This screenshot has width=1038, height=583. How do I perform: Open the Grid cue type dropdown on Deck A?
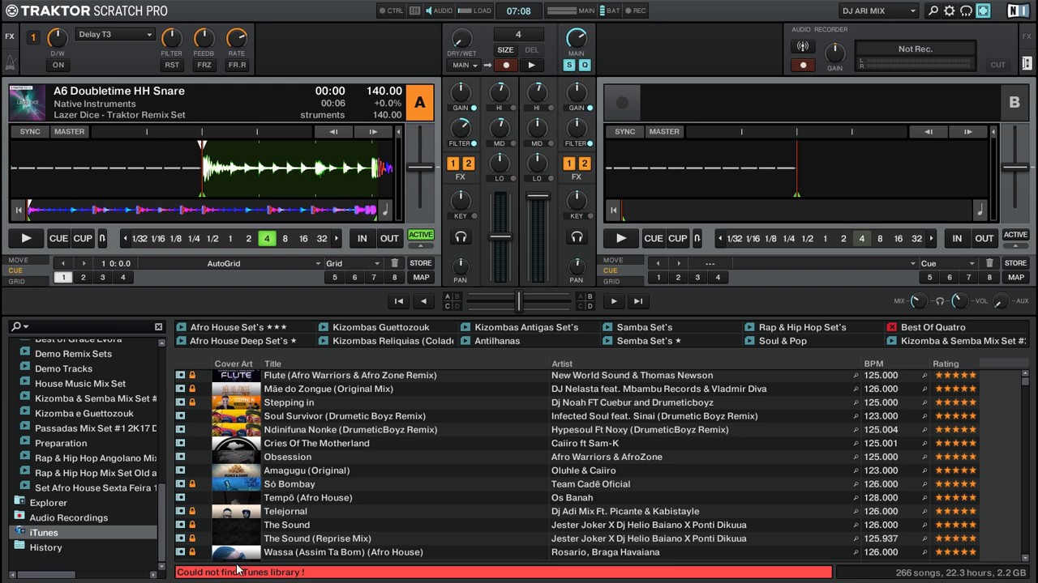354,263
